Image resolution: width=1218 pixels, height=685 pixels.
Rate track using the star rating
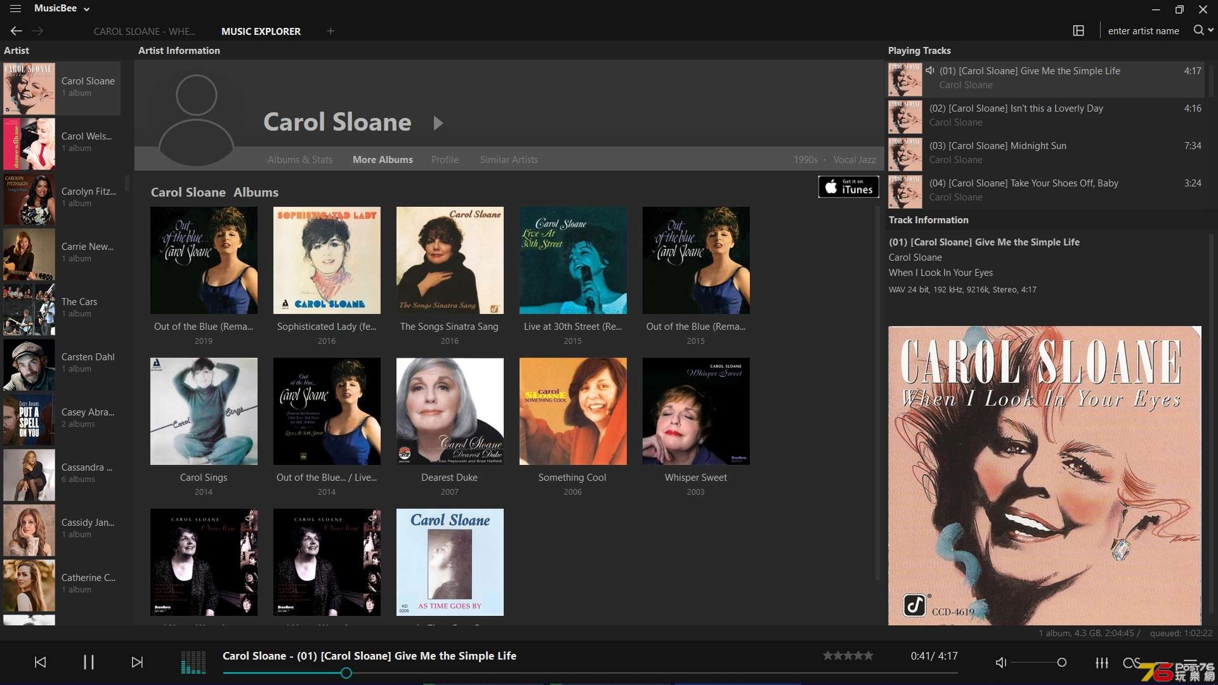tap(848, 656)
